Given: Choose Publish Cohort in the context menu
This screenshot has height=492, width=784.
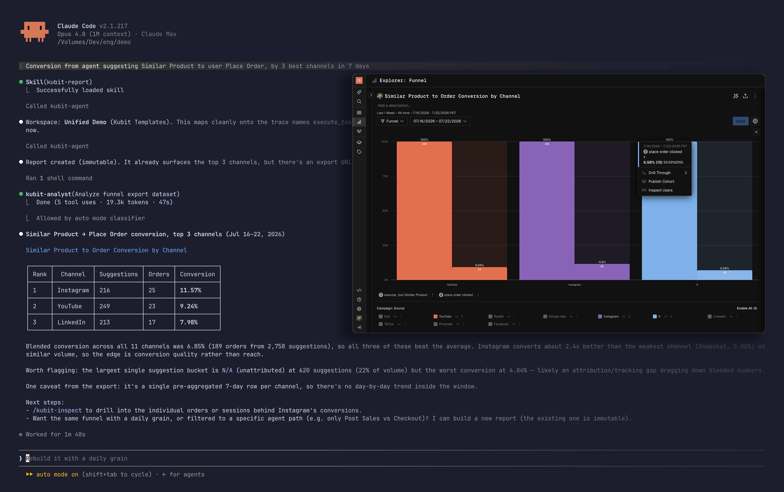Looking at the screenshot, I should point(664,181).
